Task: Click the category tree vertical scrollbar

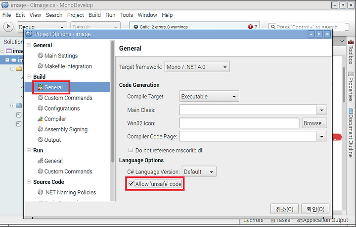Action: click(112, 102)
